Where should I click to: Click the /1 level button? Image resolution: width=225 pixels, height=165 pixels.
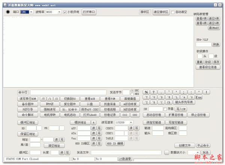tap(50, 99)
